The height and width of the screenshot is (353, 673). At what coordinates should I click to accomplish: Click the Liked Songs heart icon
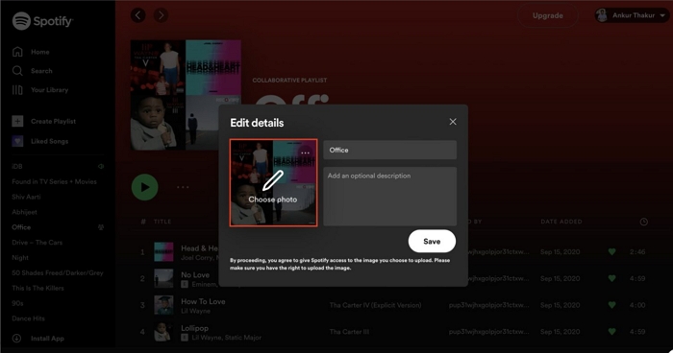tap(17, 141)
